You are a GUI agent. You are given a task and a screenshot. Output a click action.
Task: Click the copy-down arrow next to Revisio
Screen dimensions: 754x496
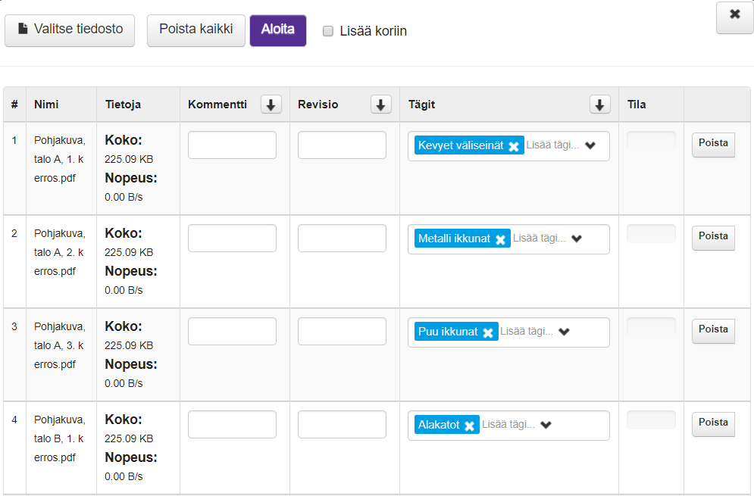[x=381, y=105]
